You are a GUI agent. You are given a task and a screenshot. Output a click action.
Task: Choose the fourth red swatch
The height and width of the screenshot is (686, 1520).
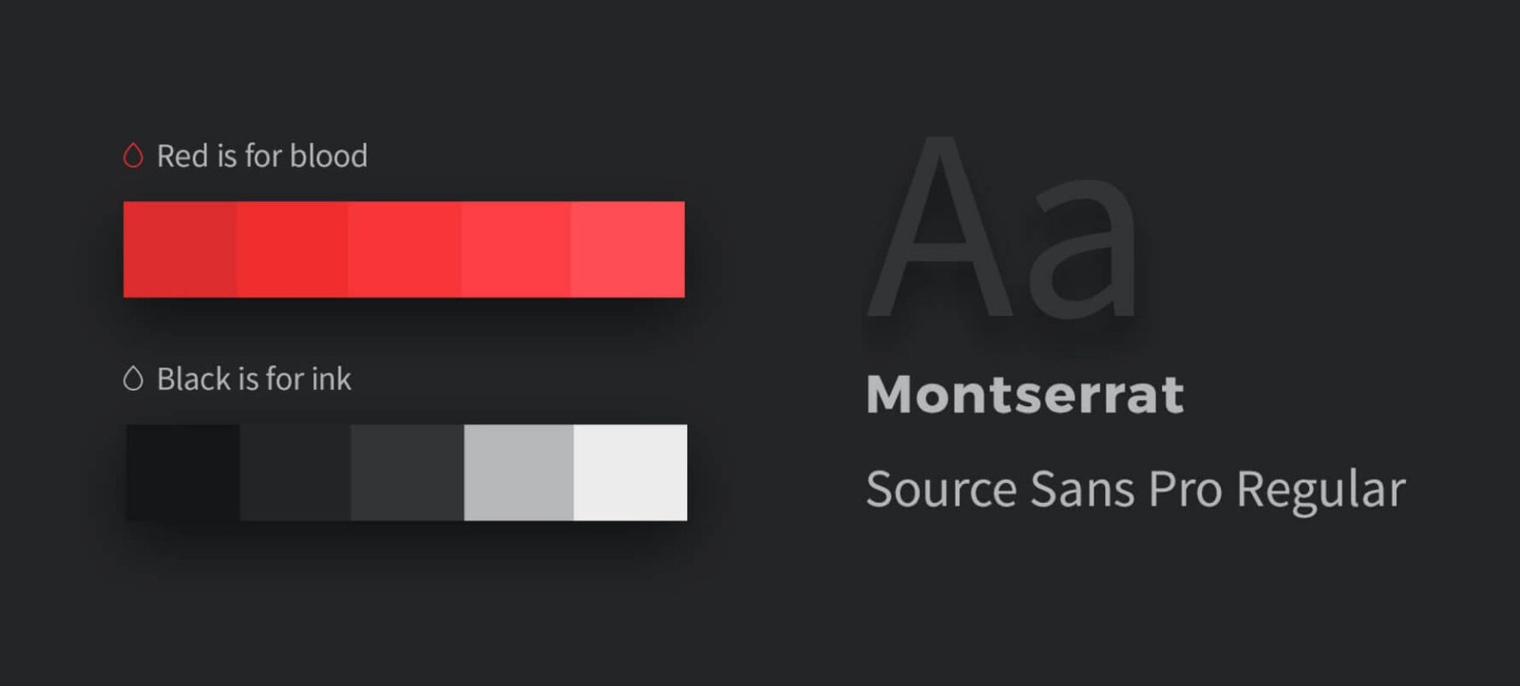(x=516, y=250)
